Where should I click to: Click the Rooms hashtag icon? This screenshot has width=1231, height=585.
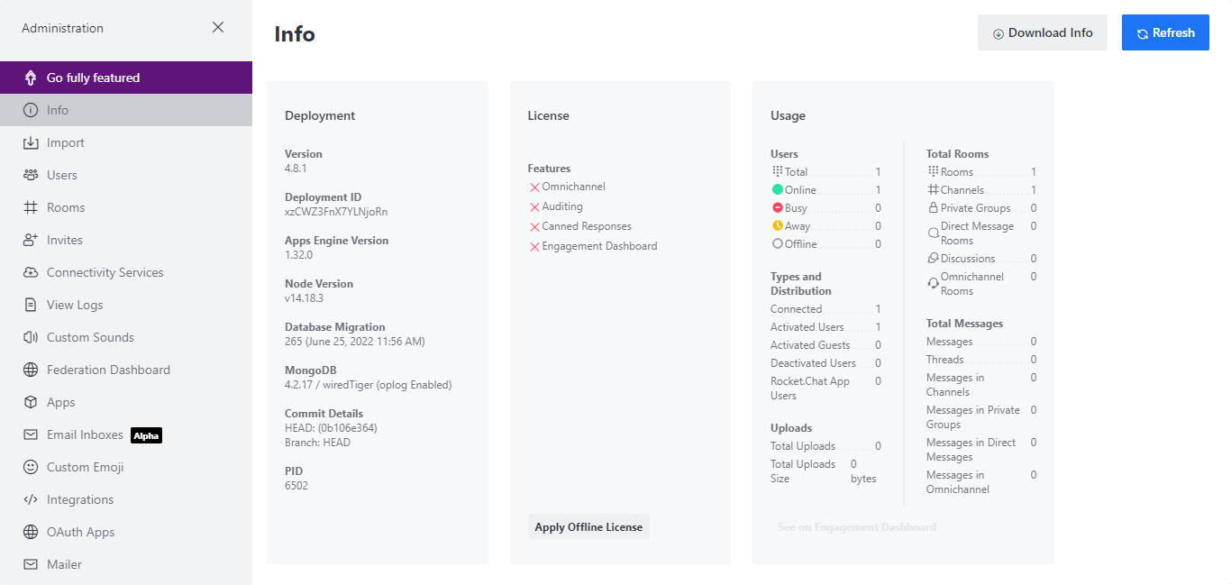pos(31,207)
